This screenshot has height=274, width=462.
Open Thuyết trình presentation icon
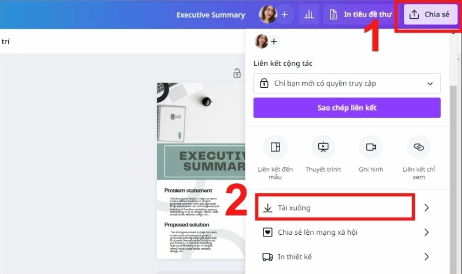pos(323,147)
